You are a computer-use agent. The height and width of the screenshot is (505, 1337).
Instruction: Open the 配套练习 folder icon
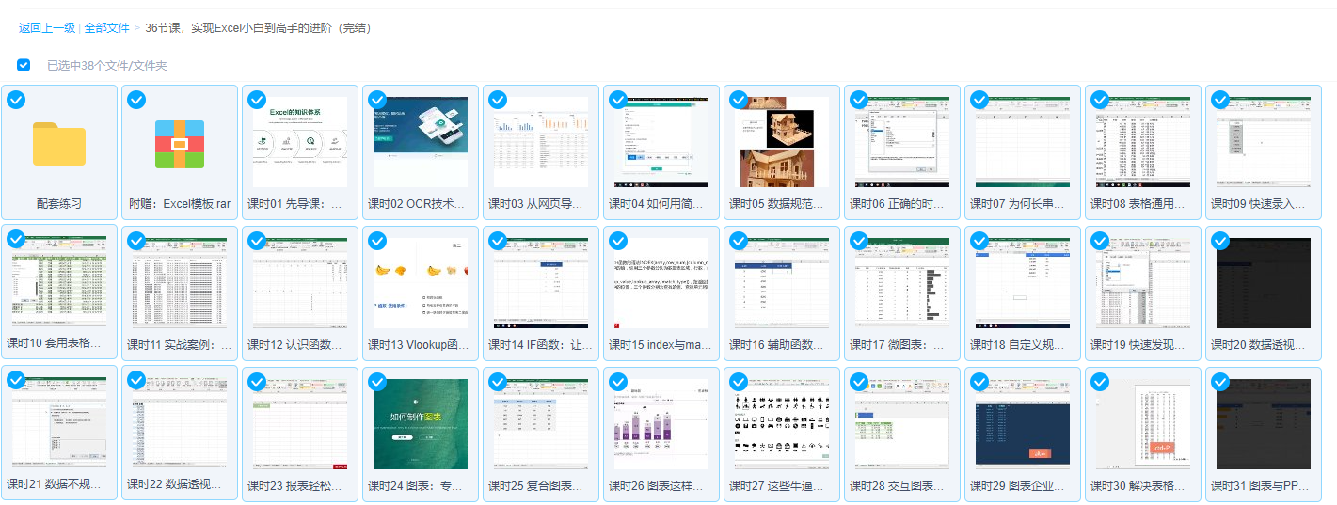coord(59,143)
